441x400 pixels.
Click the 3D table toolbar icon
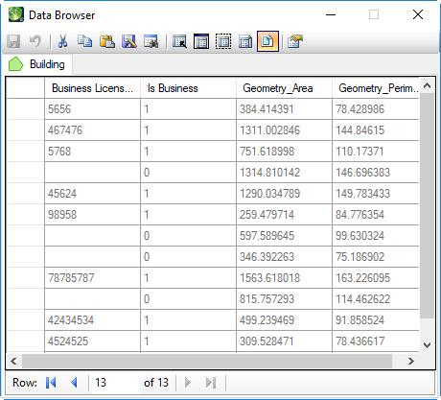click(x=245, y=41)
